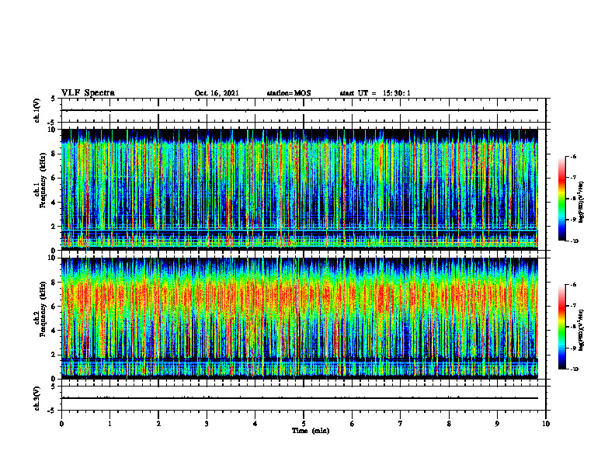Click time axis tick label "5"
615x475 pixels.
click(x=304, y=424)
